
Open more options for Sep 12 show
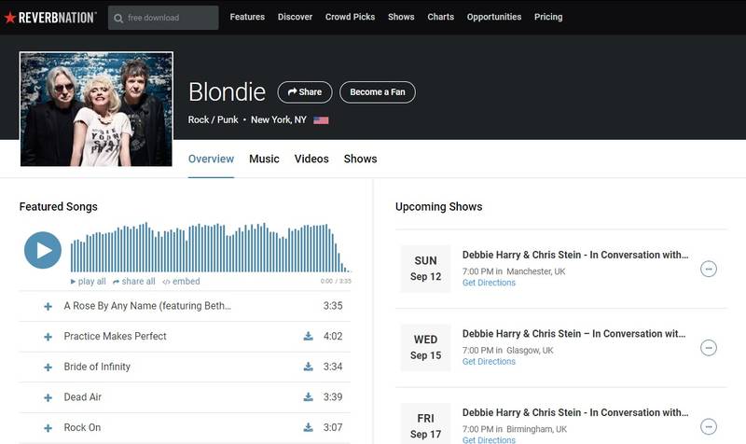coord(709,269)
